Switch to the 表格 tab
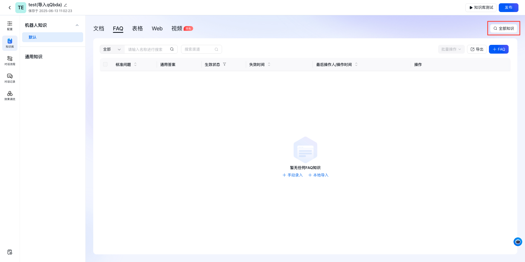The width and height of the screenshot is (525, 262). pos(138,28)
